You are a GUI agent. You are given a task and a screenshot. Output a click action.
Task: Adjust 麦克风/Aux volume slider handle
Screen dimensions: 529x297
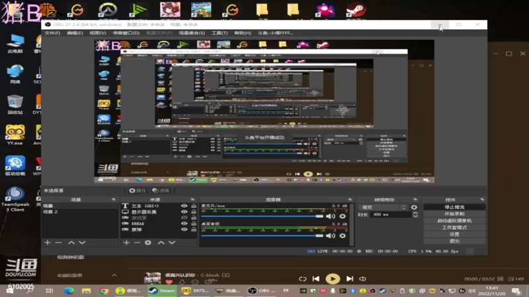[319, 216]
